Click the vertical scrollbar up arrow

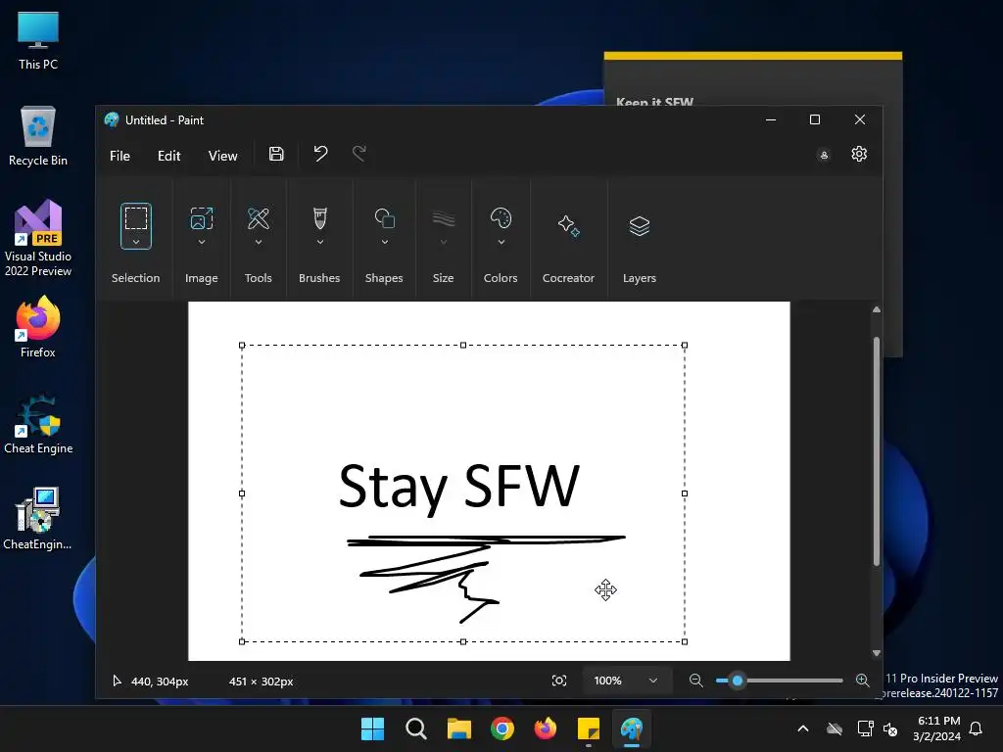877,309
